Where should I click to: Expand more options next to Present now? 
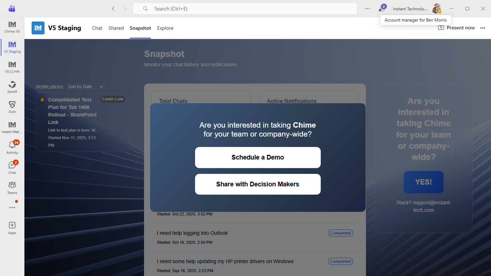coord(483,28)
